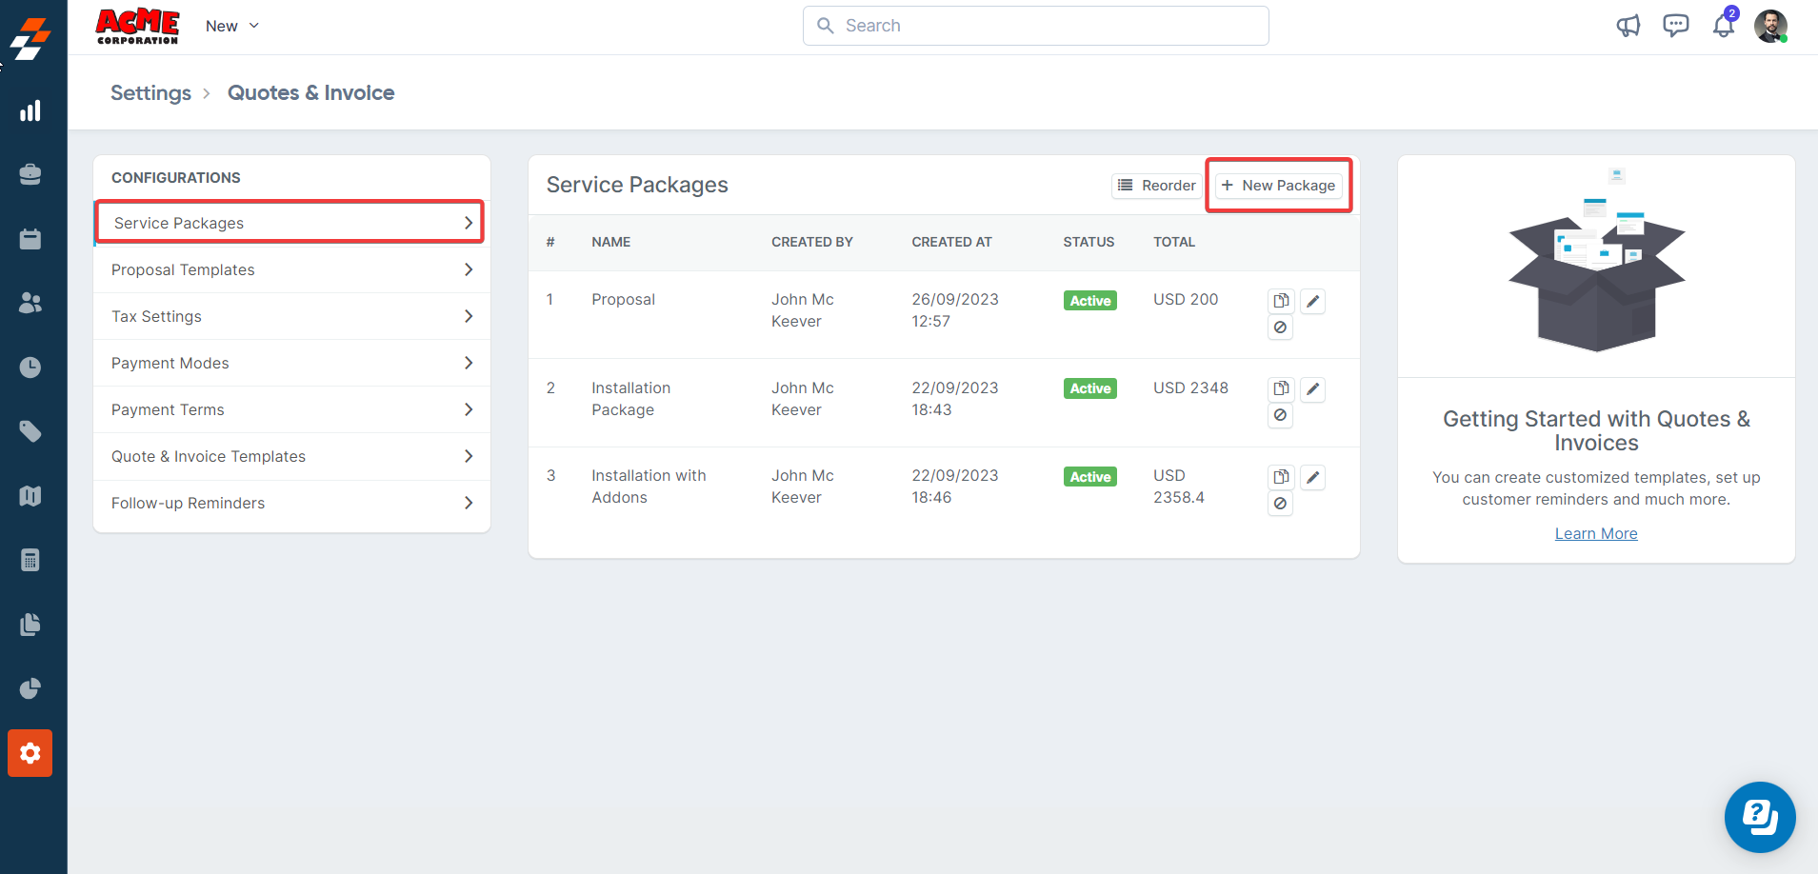The width and height of the screenshot is (1818, 874).
Task: Click the dashboard bar chart sidebar icon
Action: tap(30, 110)
